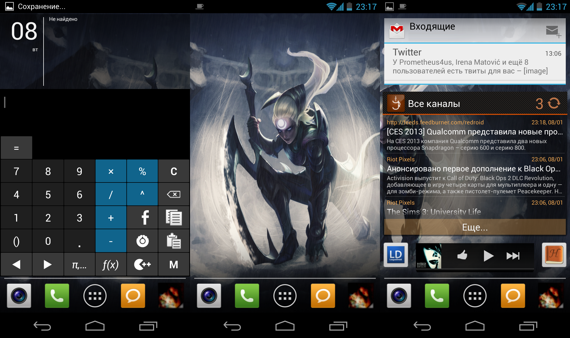Tap the Wi-Fi status icon above the Gmail widget
This screenshot has width=570, height=338.
click(x=521, y=7)
